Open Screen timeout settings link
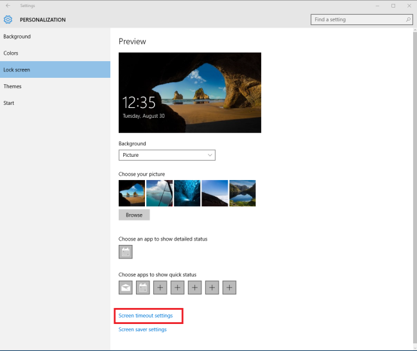The width and height of the screenshot is (417, 351). (x=146, y=316)
